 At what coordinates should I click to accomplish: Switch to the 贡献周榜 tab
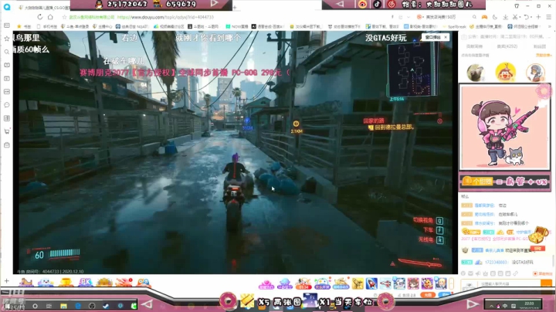pos(474,46)
